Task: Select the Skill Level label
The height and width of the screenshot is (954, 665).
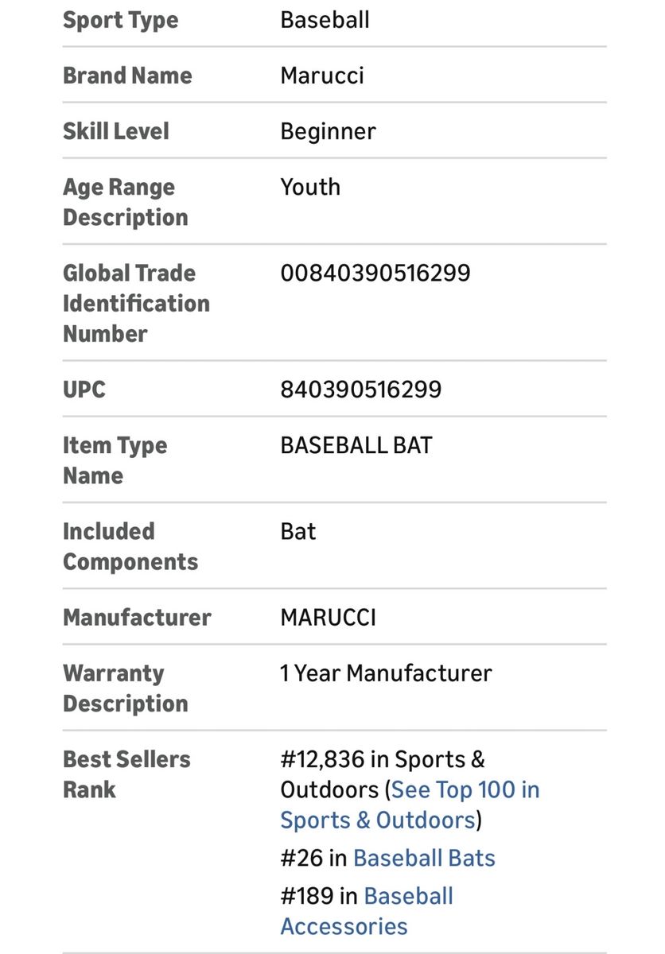Action: (116, 131)
